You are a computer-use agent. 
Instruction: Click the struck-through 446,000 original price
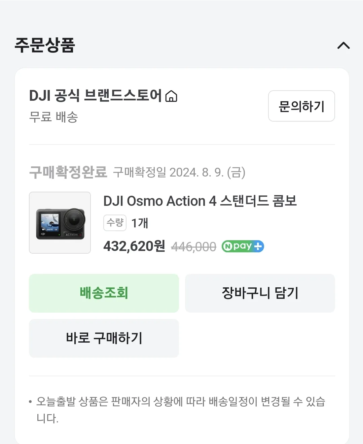point(194,247)
